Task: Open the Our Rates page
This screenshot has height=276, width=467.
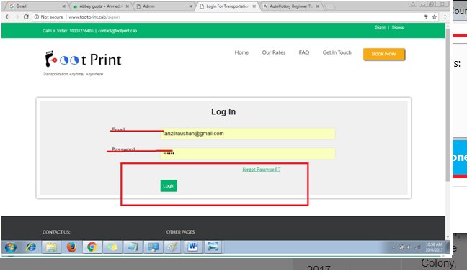Action: point(274,52)
